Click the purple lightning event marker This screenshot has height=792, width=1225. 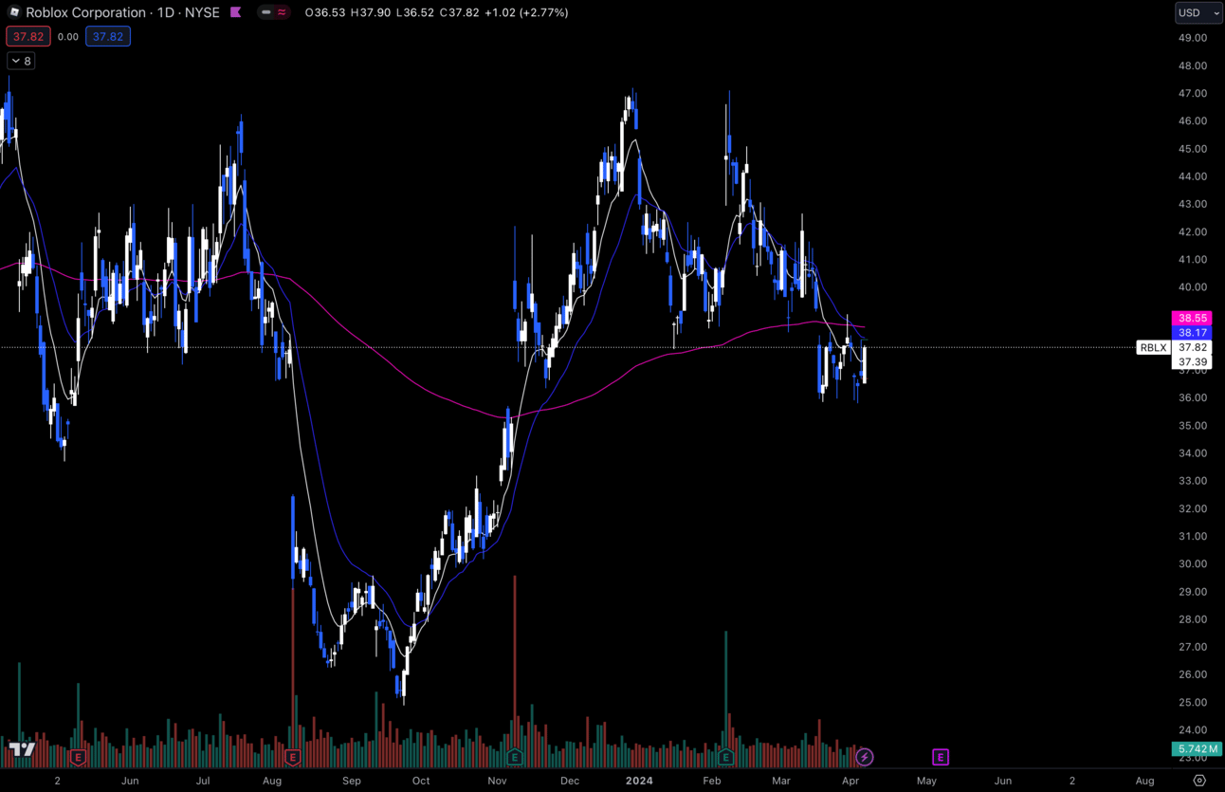pyautogui.click(x=865, y=757)
